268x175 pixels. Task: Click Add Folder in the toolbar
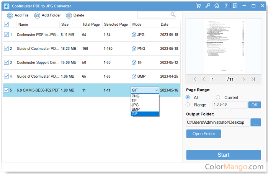47,15
